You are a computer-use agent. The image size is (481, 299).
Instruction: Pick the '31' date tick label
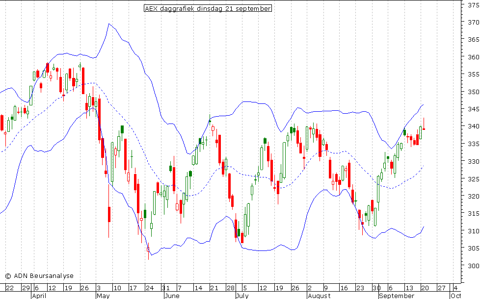tap(166, 288)
